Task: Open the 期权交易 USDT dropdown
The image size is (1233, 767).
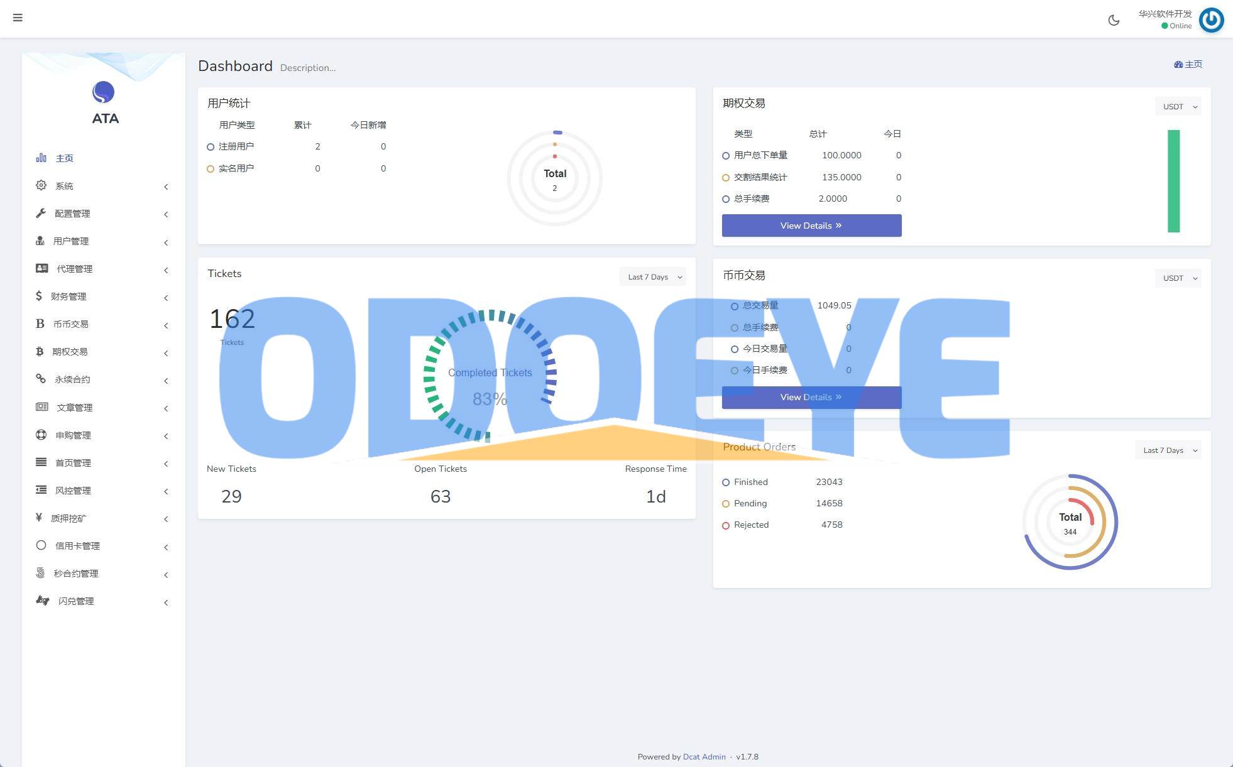Action: coord(1178,107)
